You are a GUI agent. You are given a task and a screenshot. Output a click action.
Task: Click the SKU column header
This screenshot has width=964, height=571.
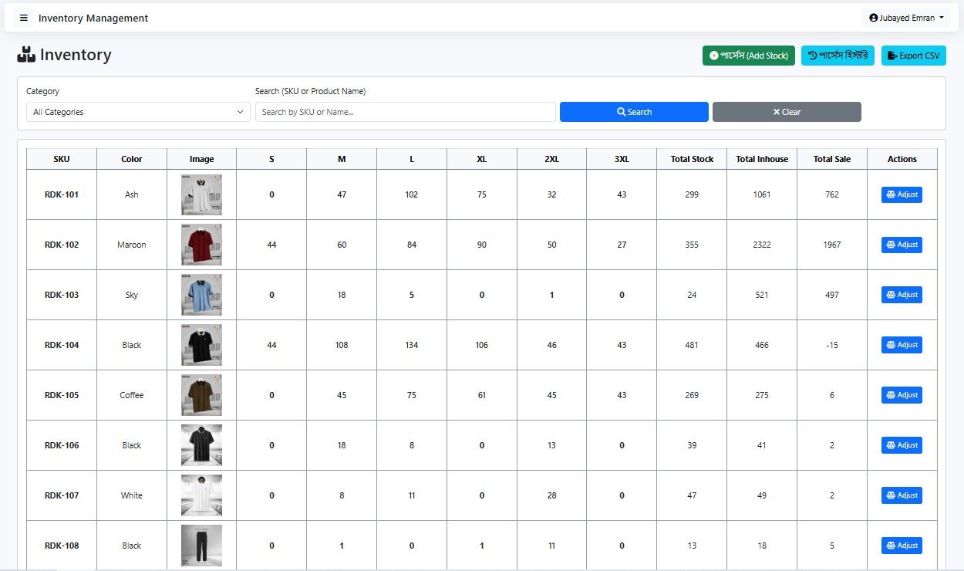coord(62,159)
